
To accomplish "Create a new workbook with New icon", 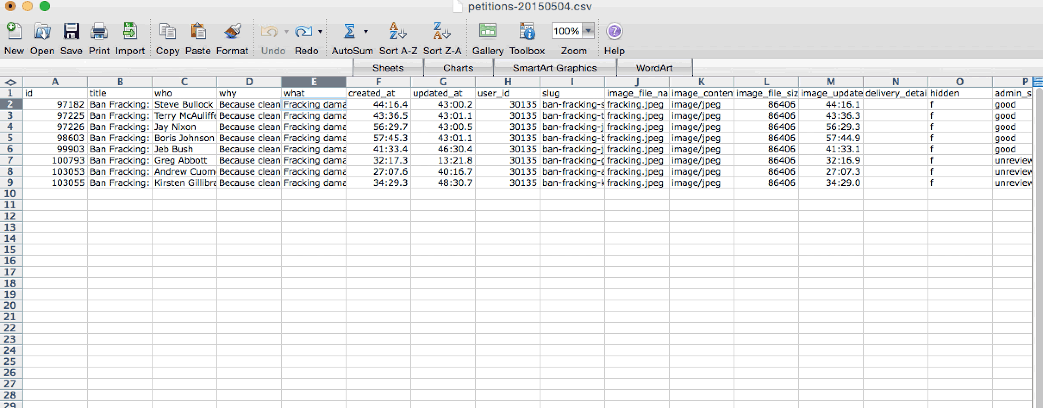I will [14, 31].
